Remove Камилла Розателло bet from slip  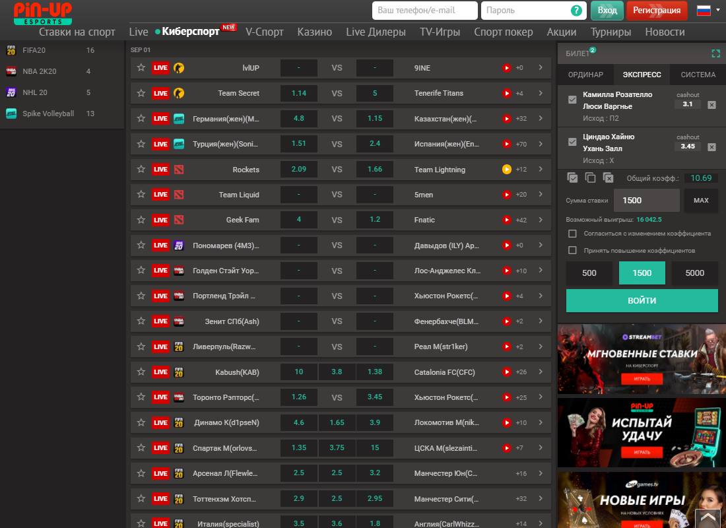[x=711, y=105]
